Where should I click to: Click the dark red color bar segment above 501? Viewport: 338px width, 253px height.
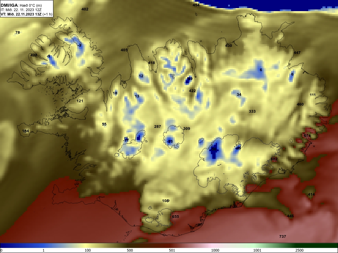tap(172, 246)
